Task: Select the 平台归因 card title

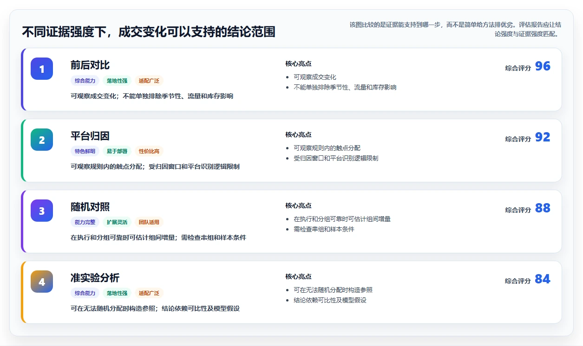Action: (90, 136)
